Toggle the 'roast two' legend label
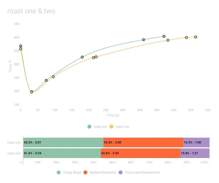The height and width of the screenshot is (183, 219). (122, 127)
